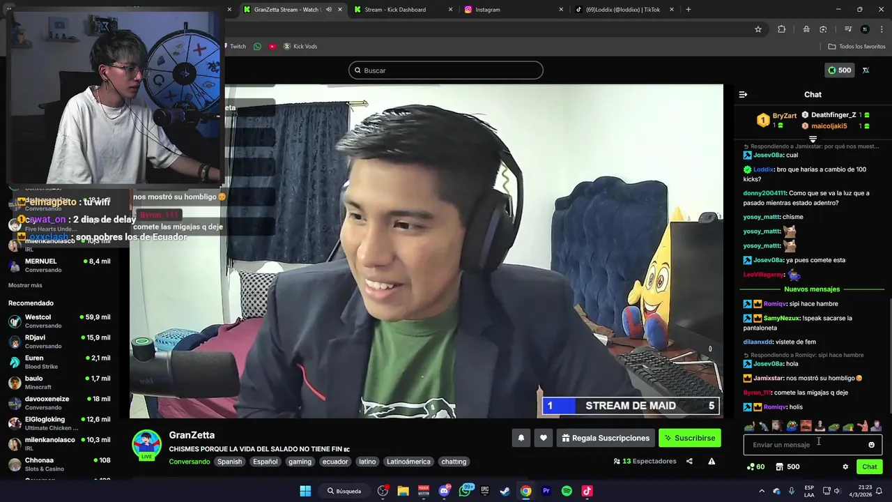The height and width of the screenshot is (502, 892).
Task: Share the stream with the share icon
Action: pos(689,462)
